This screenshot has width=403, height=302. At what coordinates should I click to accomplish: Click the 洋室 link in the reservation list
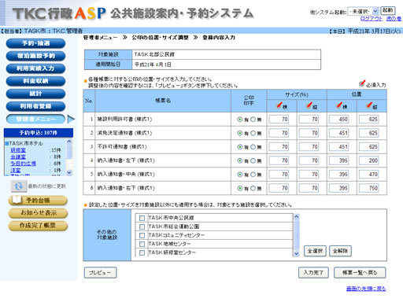(x=16, y=170)
